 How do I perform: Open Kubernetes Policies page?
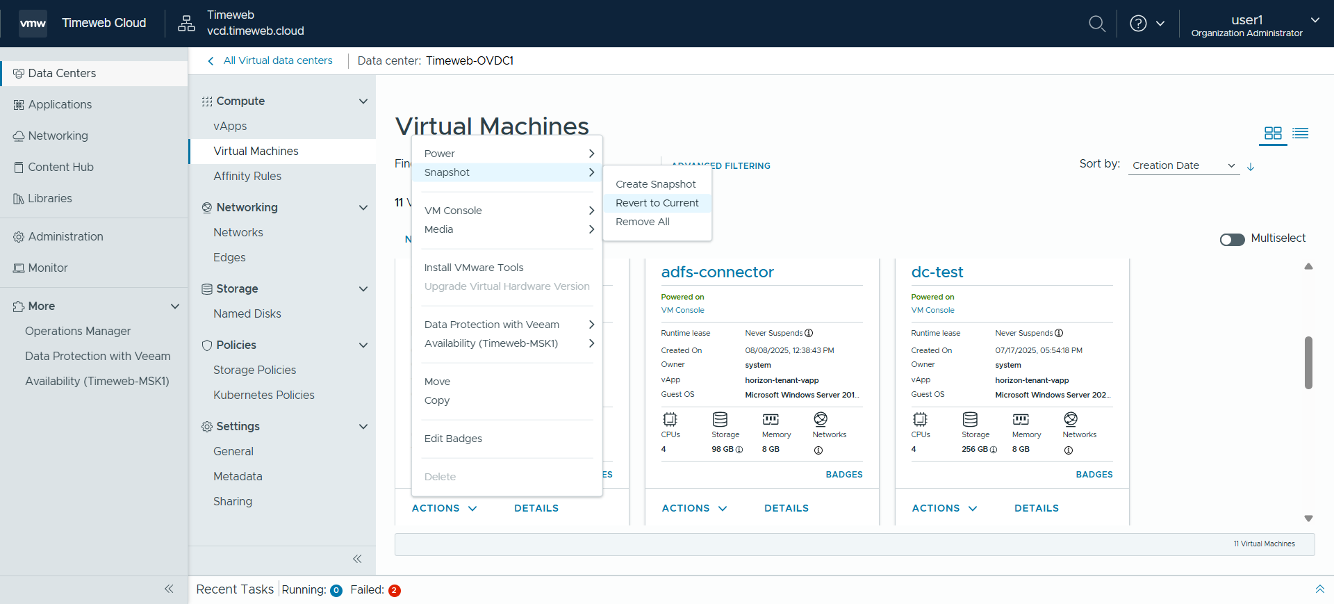[264, 395]
